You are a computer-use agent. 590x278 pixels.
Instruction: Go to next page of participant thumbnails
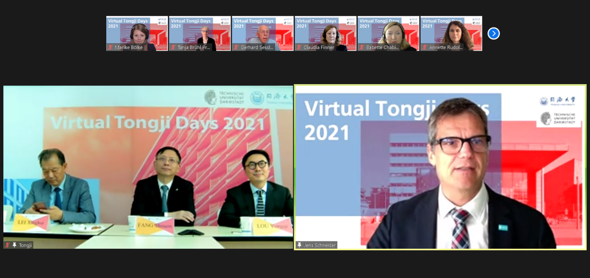pyautogui.click(x=494, y=33)
